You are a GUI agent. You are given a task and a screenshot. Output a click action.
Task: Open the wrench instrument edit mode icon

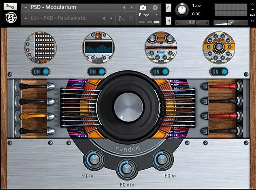10,7
